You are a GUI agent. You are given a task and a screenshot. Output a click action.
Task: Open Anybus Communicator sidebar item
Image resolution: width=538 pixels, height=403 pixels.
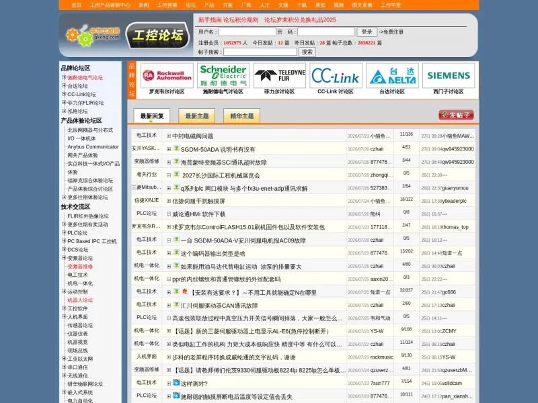click(93, 146)
